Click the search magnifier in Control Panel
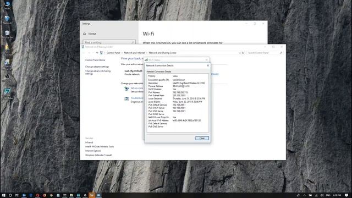Viewport: 352px width, 198px height. click(x=281, y=53)
